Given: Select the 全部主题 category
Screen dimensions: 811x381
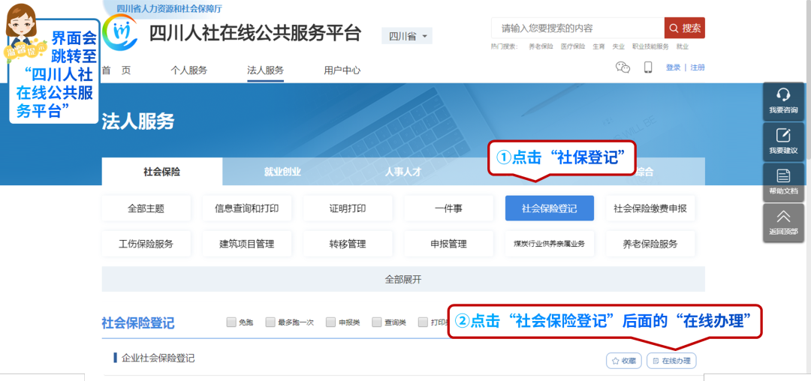Looking at the screenshot, I should click(x=146, y=208).
